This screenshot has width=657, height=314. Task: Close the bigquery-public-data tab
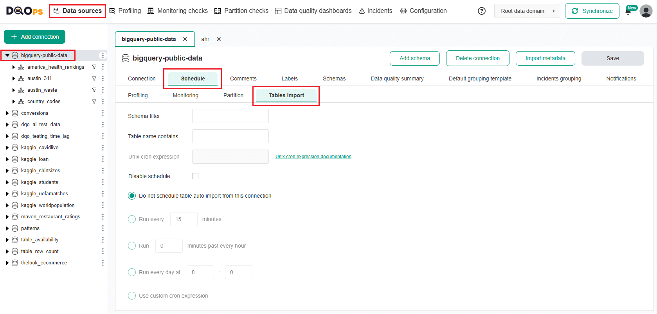click(x=185, y=39)
